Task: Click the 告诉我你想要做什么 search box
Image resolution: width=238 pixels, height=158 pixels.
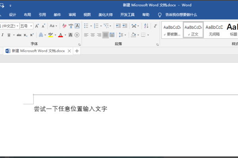Action: (x=181, y=15)
